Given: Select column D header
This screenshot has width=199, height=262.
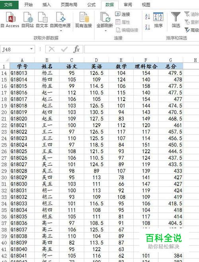Looking at the screenshot, I should tap(96, 60).
